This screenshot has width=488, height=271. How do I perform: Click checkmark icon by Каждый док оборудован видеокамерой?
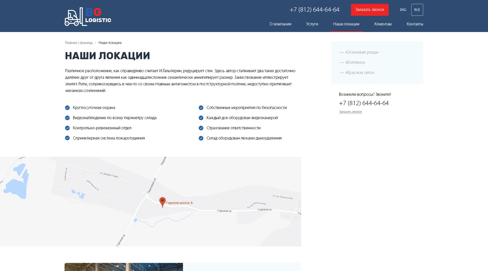(201, 118)
